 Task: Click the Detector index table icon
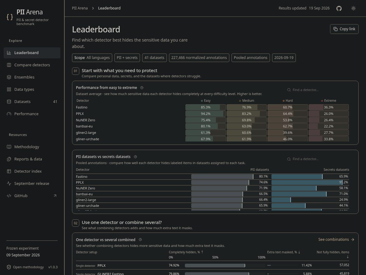9,171
